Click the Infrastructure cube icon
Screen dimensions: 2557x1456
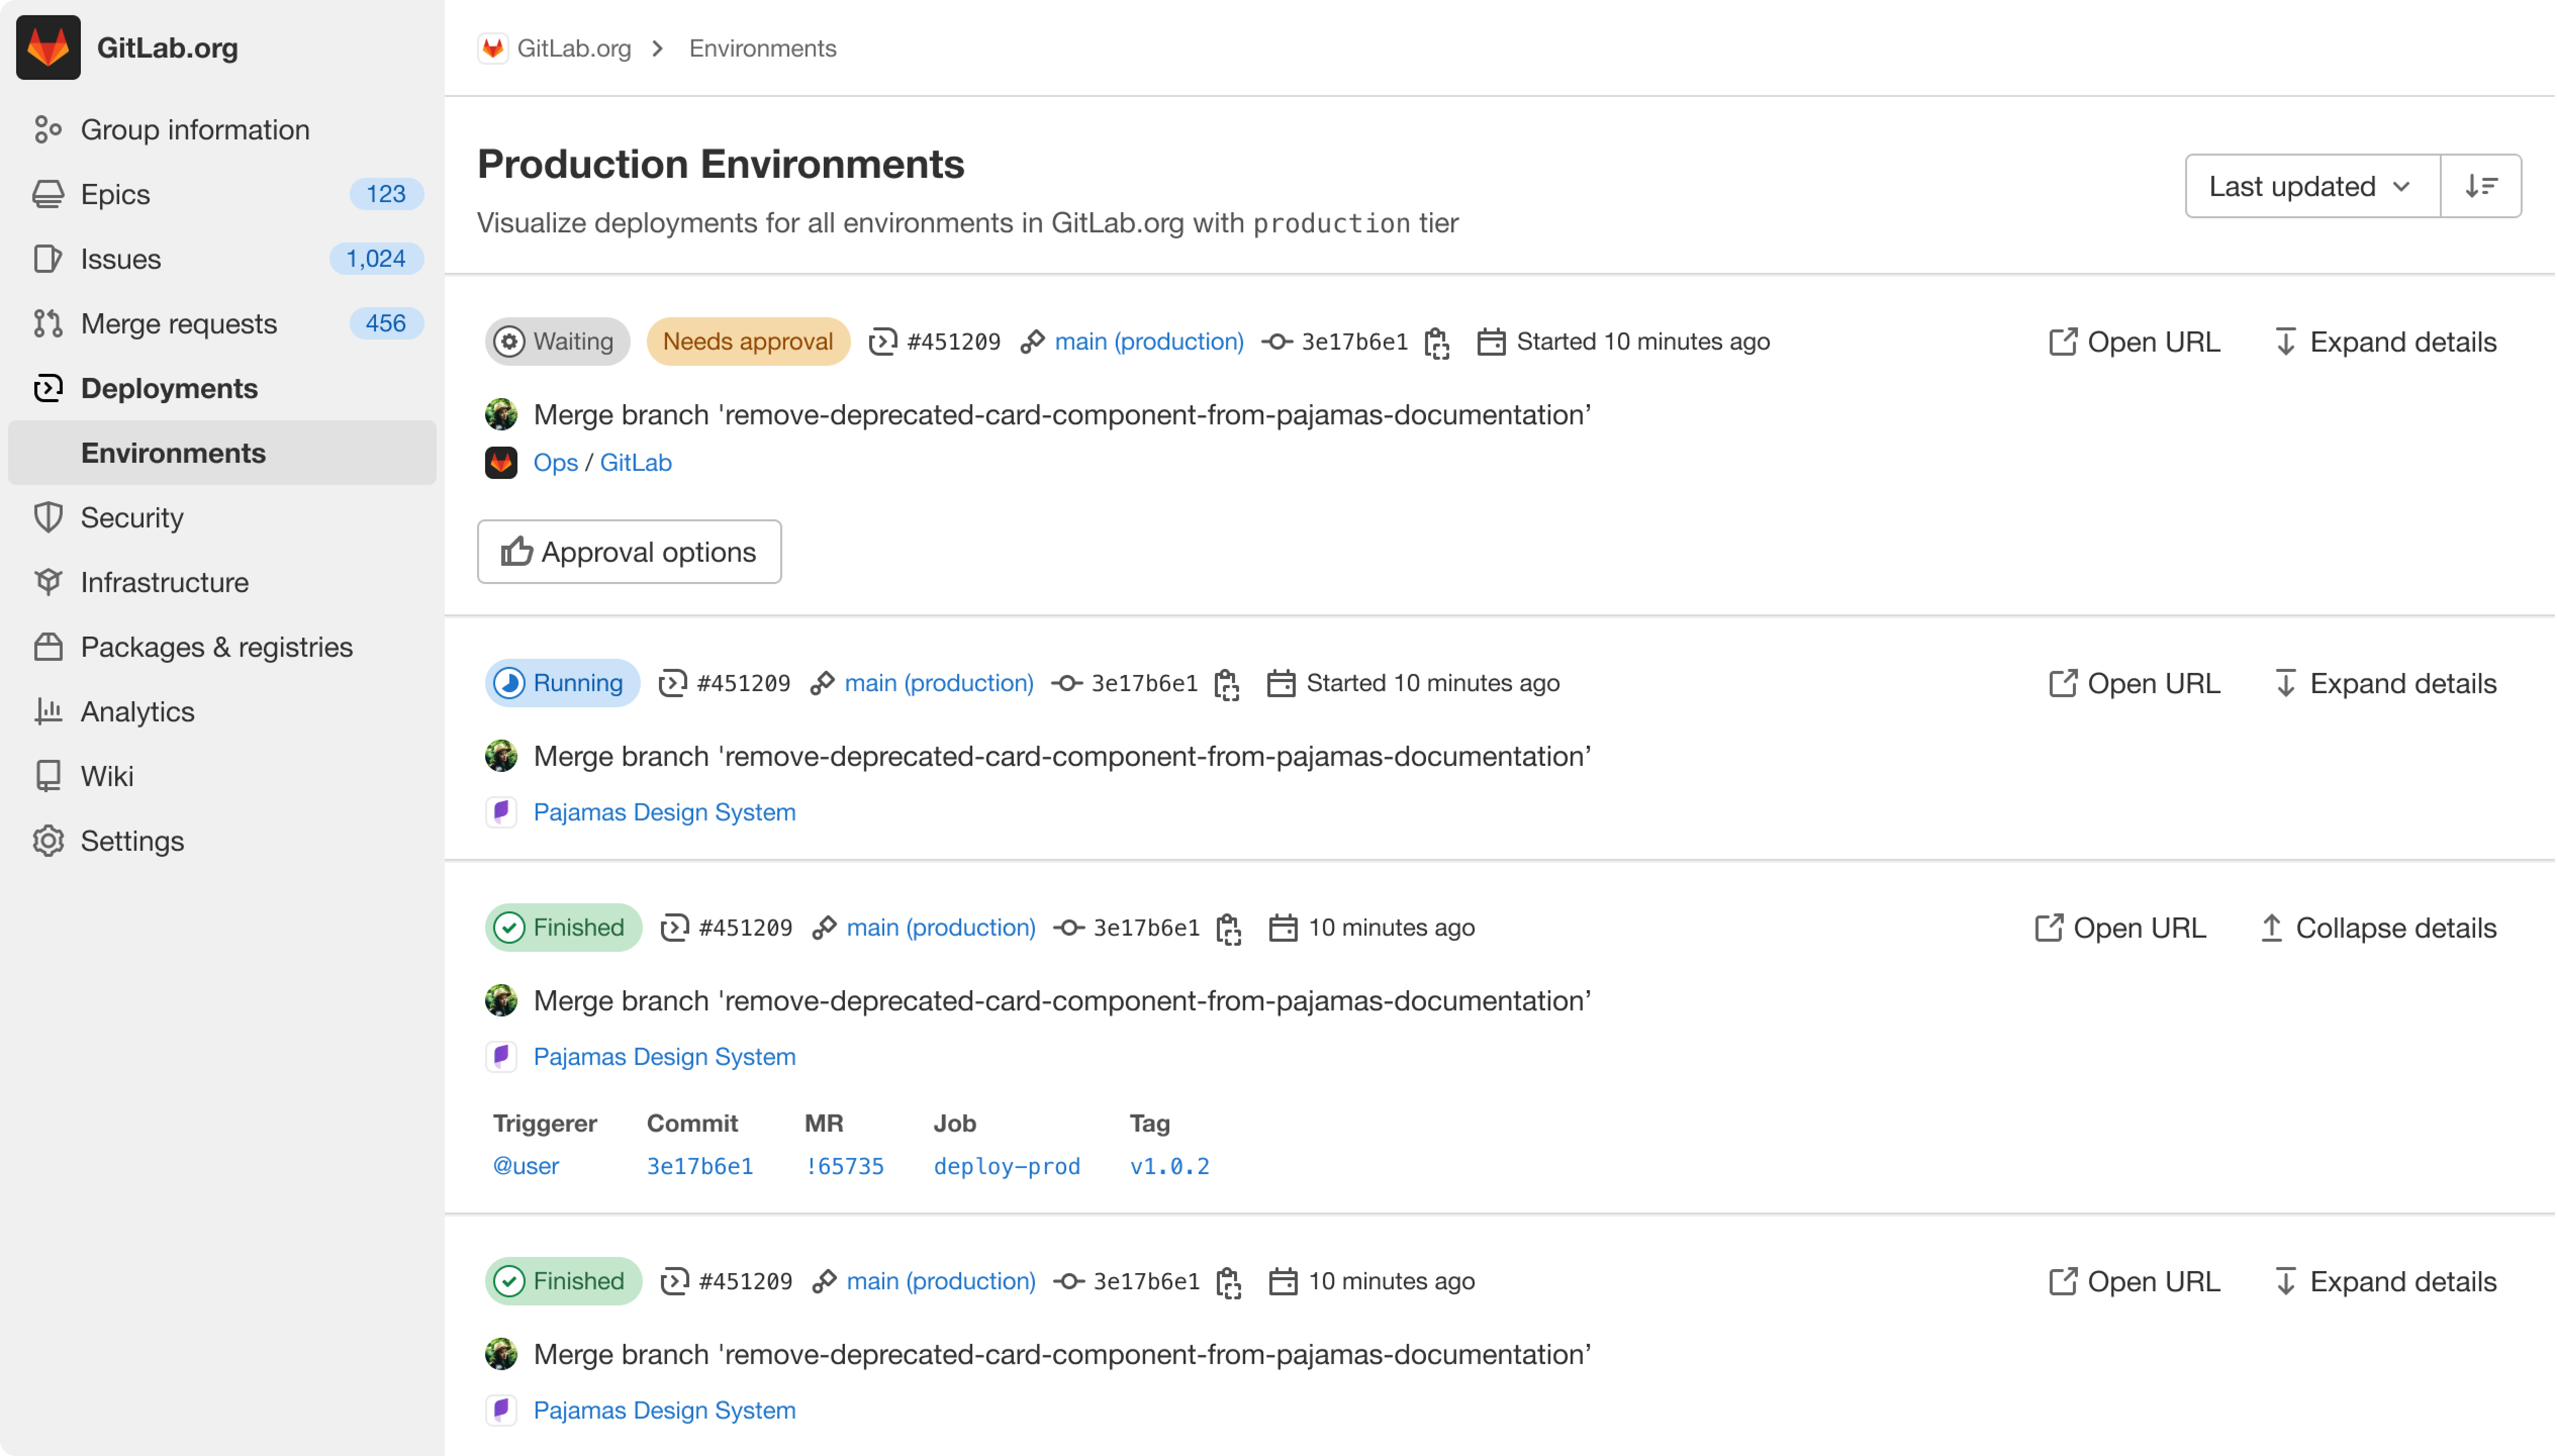[49, 582]
